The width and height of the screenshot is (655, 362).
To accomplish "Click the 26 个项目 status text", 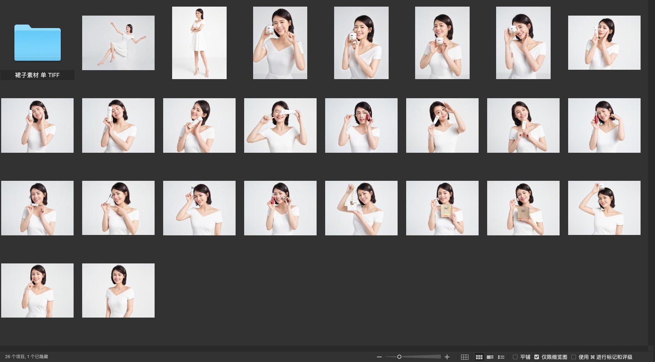I will point(26,357).
